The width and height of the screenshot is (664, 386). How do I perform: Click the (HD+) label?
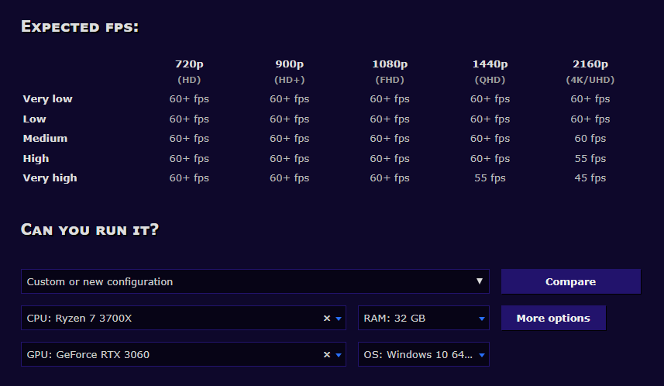[290, 80]
